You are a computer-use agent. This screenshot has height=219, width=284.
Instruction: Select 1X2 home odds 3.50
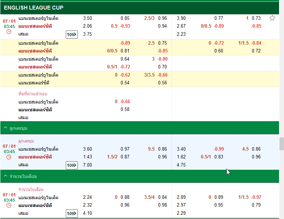tap(87, 18)
